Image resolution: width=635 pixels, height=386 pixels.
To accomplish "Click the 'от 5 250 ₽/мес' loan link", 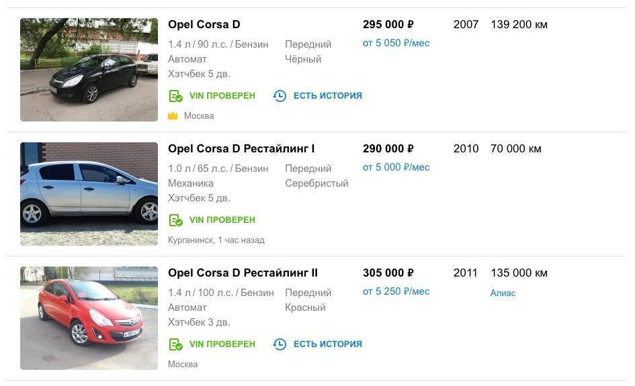I will point(396,291).
